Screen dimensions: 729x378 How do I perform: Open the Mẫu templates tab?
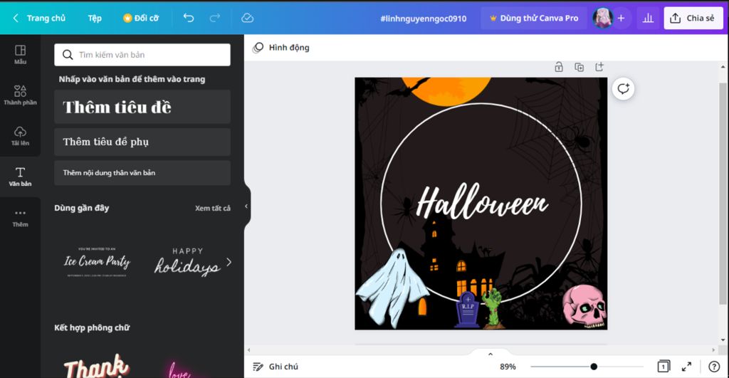pyautogui.click(x=20, y=55)
